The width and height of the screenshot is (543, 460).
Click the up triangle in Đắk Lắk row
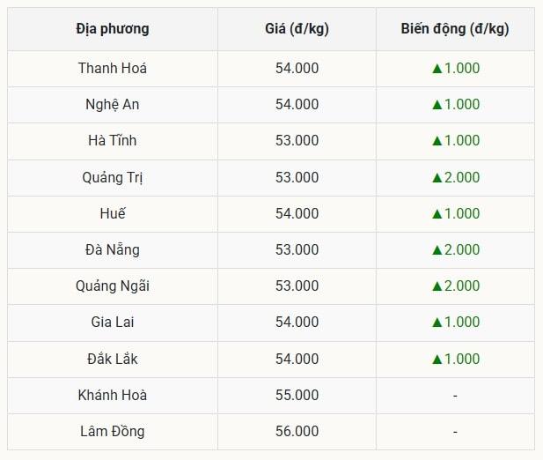[x=436, y=360]
